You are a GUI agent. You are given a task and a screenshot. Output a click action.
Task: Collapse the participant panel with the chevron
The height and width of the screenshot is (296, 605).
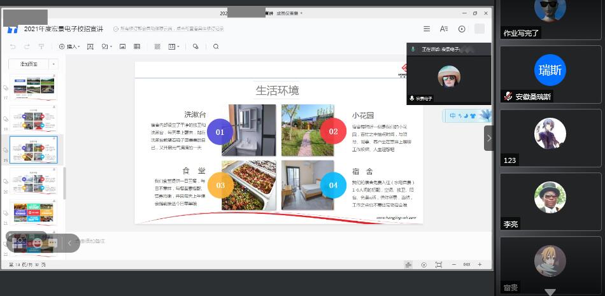coord(488,137)
